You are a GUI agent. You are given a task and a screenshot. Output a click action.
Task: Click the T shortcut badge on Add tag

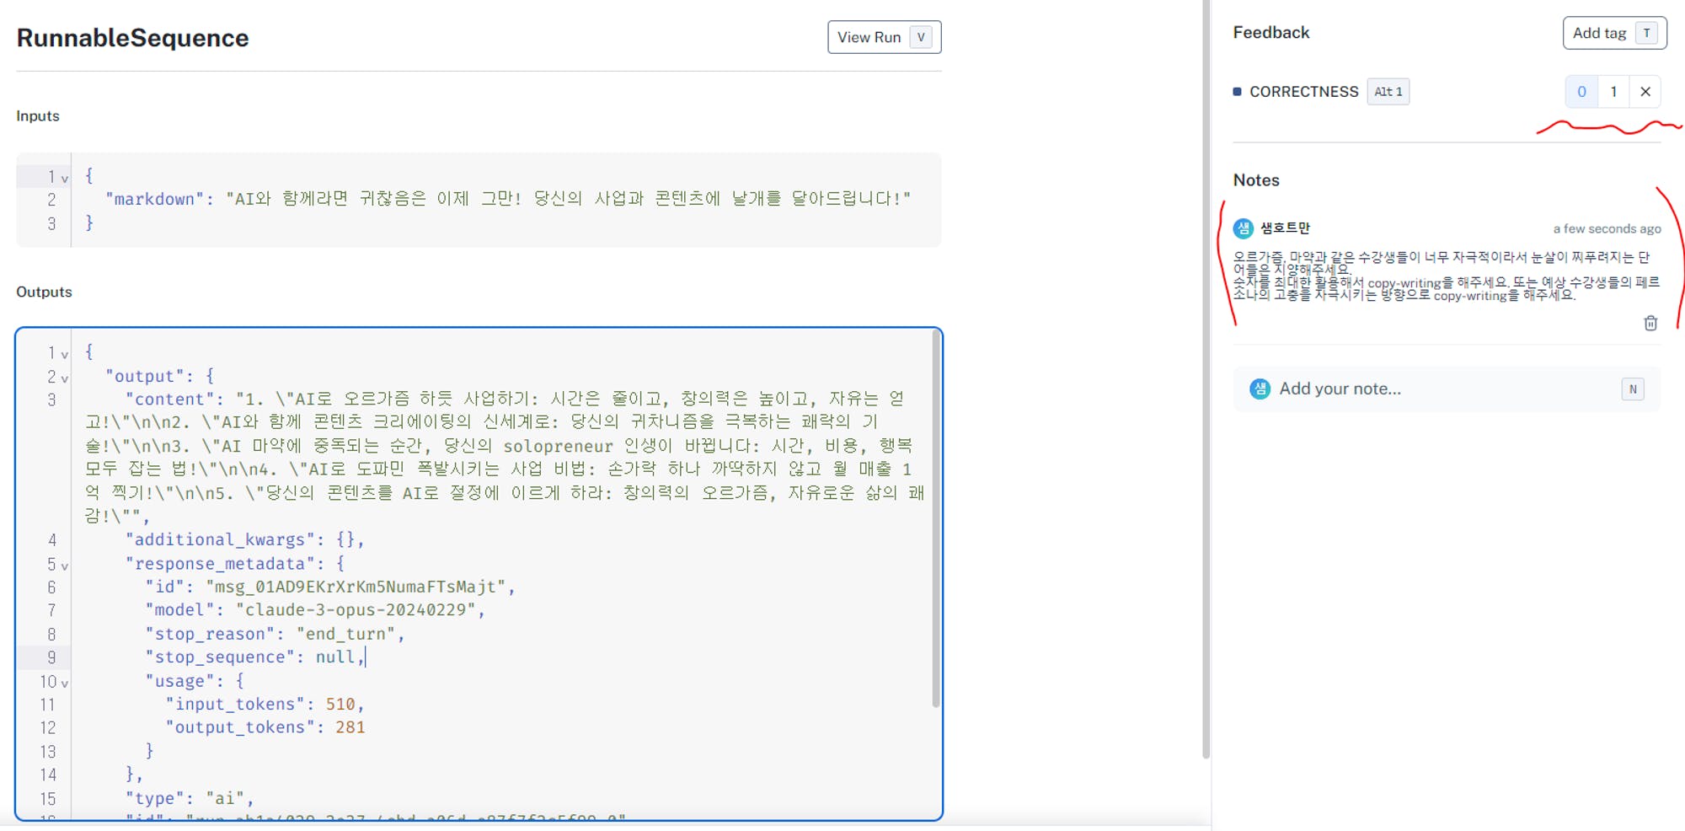tap(1646, 33)
